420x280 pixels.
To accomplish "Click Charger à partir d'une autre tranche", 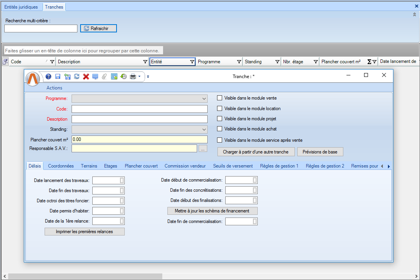I will [256, 152].
